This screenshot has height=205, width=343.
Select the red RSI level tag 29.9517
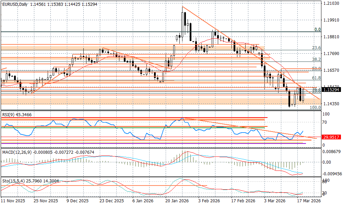331,137
